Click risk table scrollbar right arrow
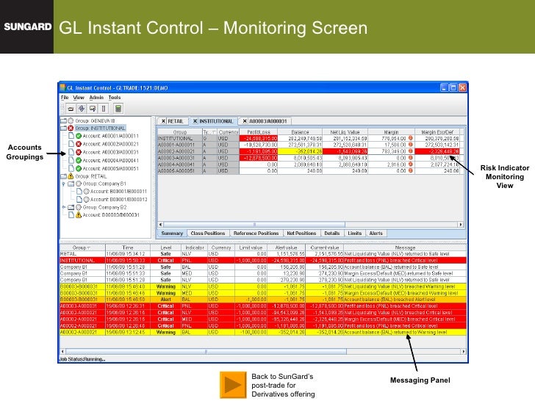 click(461, 225)
